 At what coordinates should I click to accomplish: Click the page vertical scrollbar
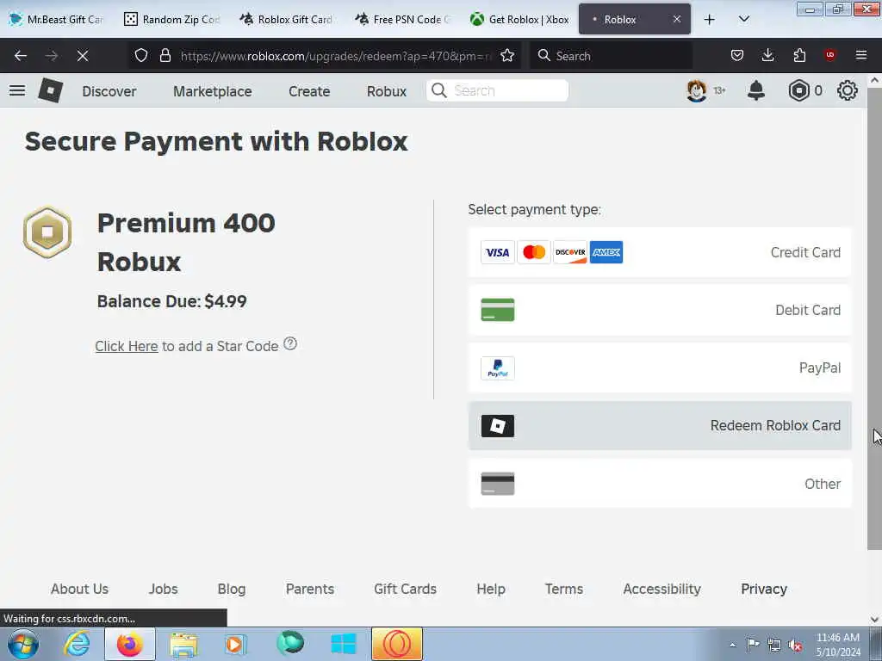(x=874, y=318)
